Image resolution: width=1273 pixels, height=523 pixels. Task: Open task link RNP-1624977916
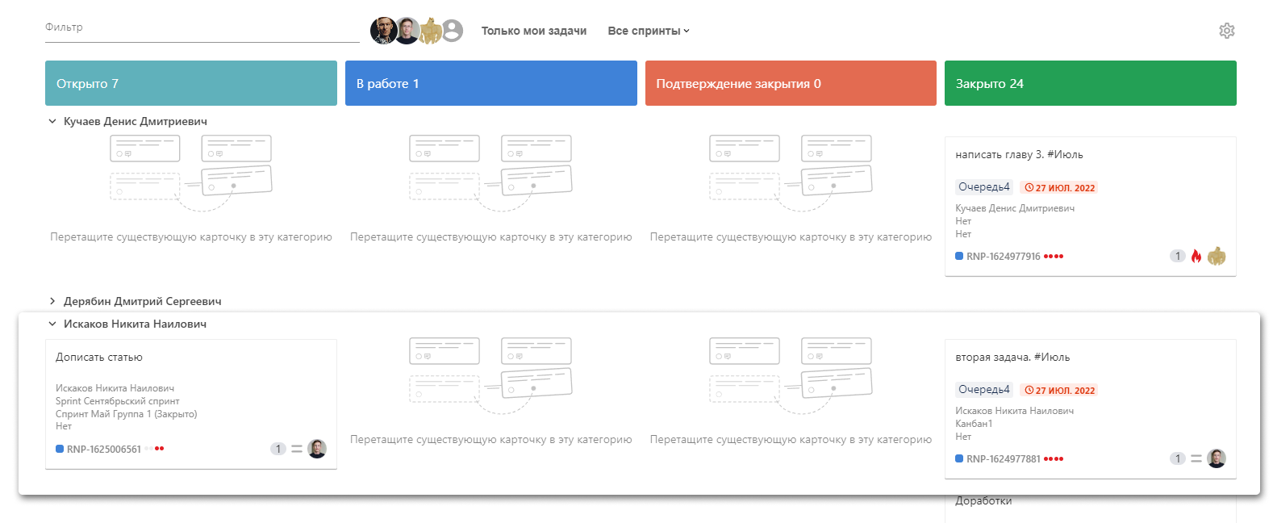click(1004, 257)
